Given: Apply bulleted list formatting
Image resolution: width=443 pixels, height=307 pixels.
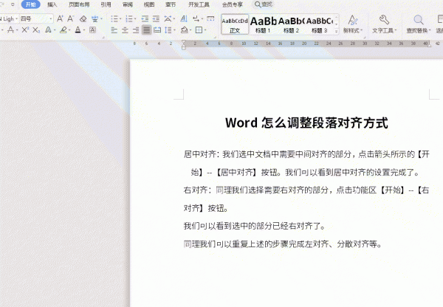Looking at the screenshot, I should pos(114,19).
